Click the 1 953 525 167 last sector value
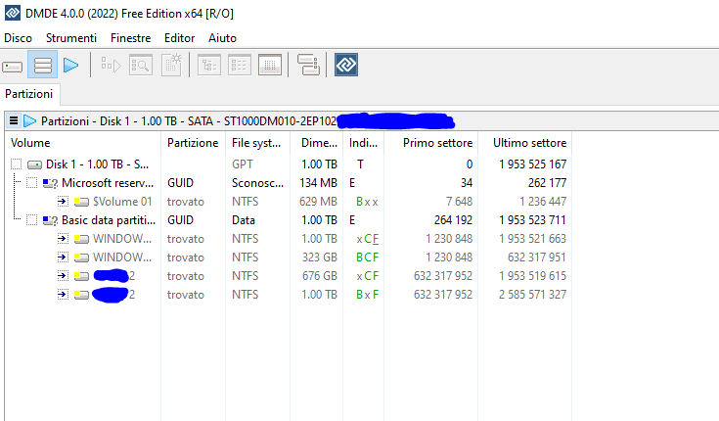719x421 pixels. pos(533,164)
